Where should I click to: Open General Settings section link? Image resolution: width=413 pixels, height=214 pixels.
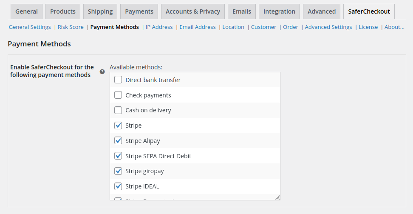coord(30,27)
